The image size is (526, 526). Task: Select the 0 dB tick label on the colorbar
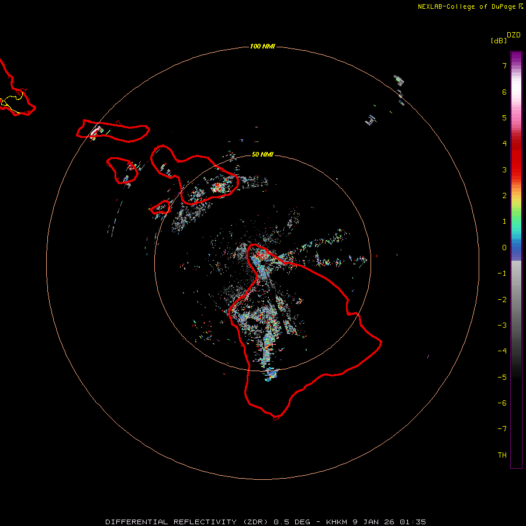[x=504, y=248]
